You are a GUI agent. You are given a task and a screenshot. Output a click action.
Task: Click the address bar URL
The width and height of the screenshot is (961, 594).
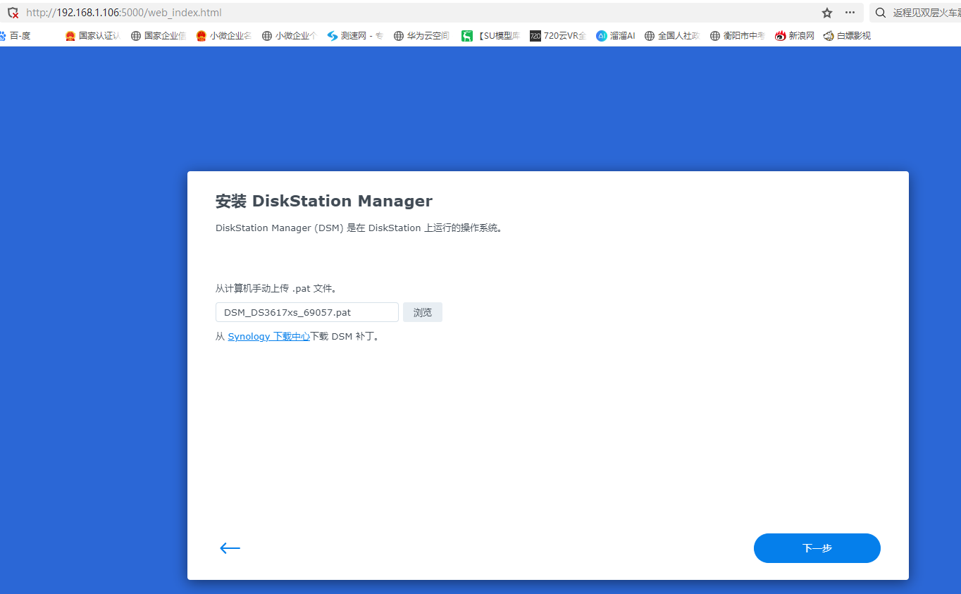pyautogui.click(x=124, y=13)
